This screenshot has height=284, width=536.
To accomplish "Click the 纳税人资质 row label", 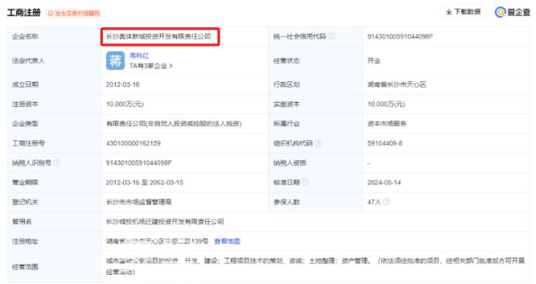I will point(289,163).
